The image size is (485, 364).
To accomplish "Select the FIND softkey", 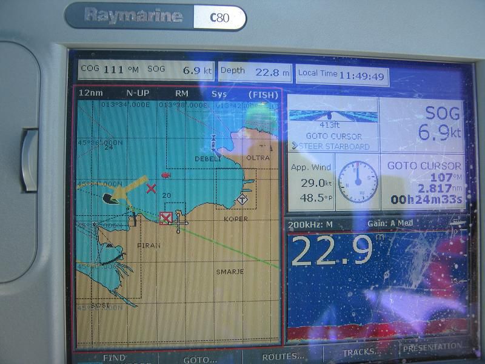I will [x=114, y=358].
